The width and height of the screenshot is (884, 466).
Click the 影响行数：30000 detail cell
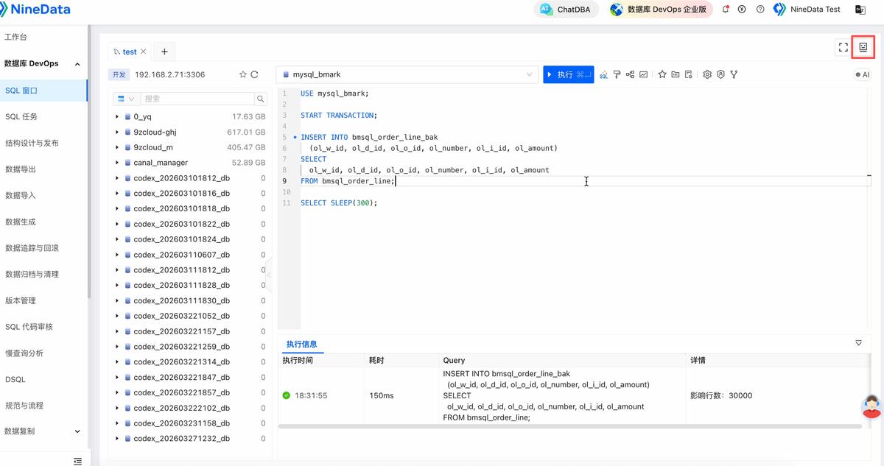click(721, 395)
